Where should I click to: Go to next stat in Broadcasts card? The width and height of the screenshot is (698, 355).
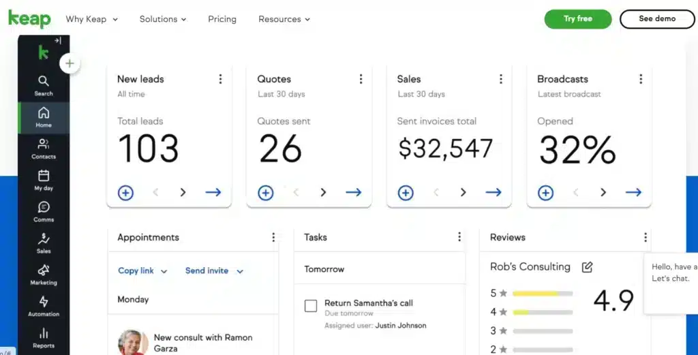coord(603,192)
